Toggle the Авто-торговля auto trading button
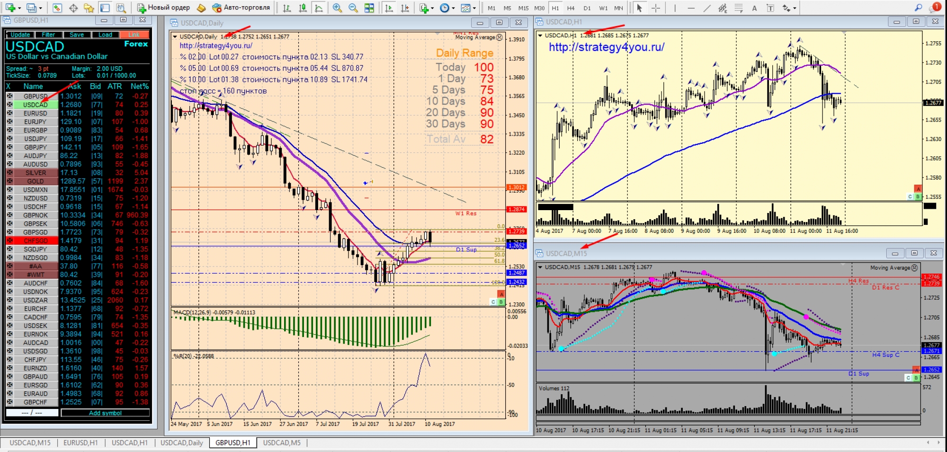The image size is (947, 452). point(241,8)
